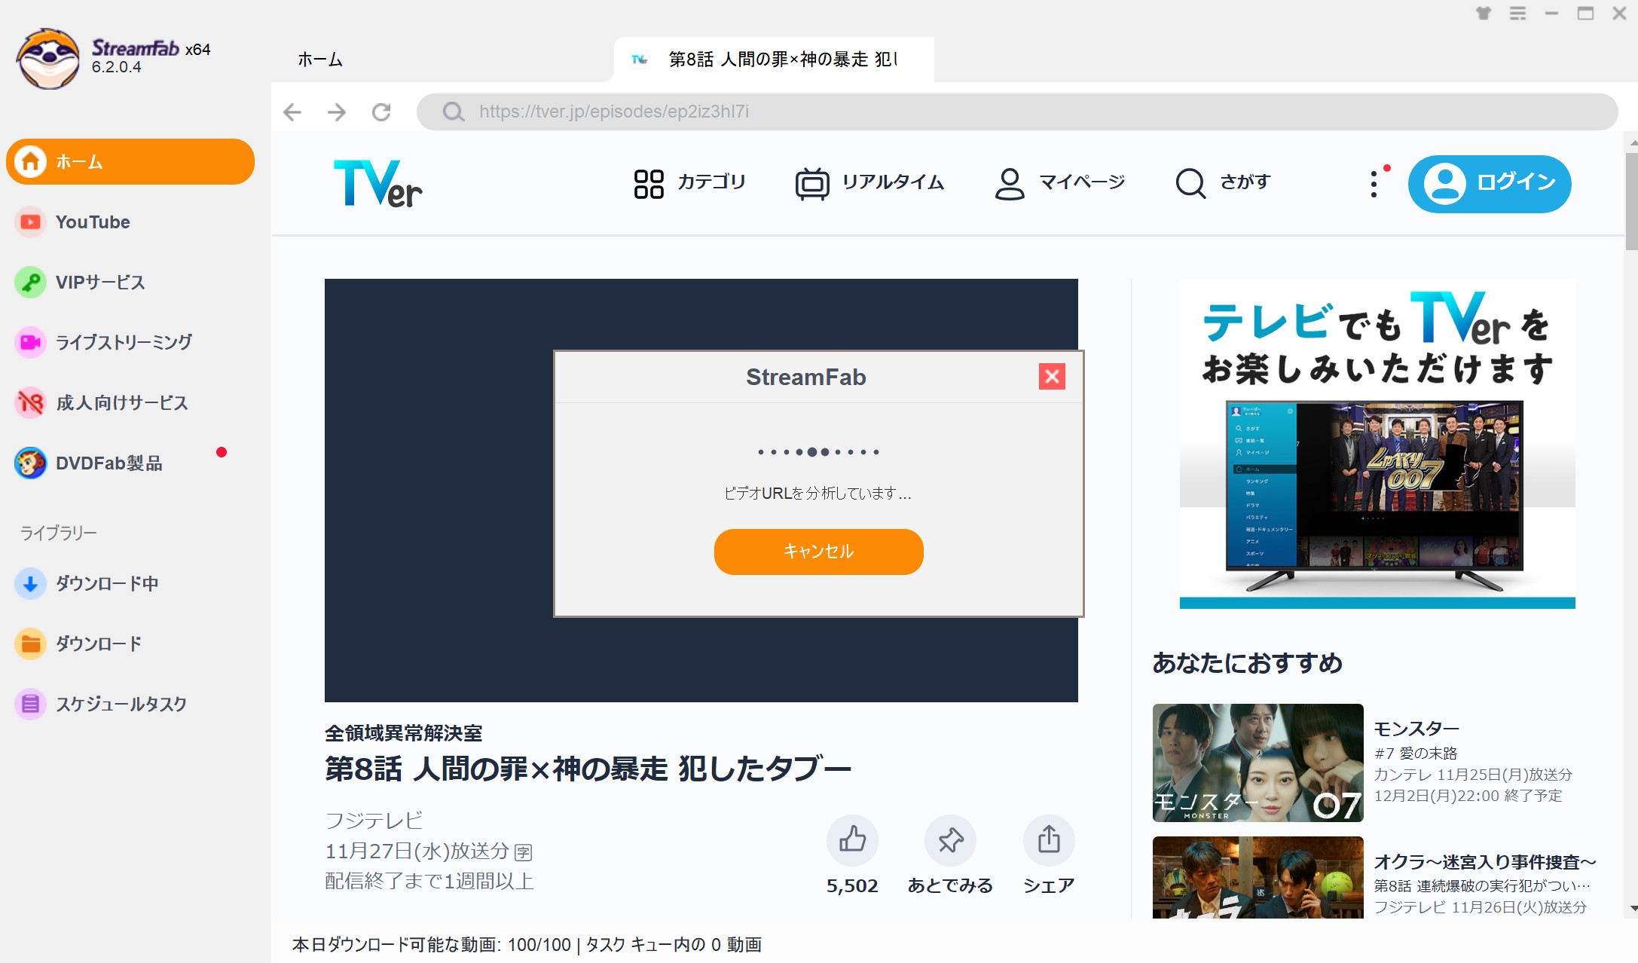Image resolution: width=1638 pixels, height=963 pixels.
Task: Open the オクラ recommendation thumbnail
Action: coord(1258,878)
